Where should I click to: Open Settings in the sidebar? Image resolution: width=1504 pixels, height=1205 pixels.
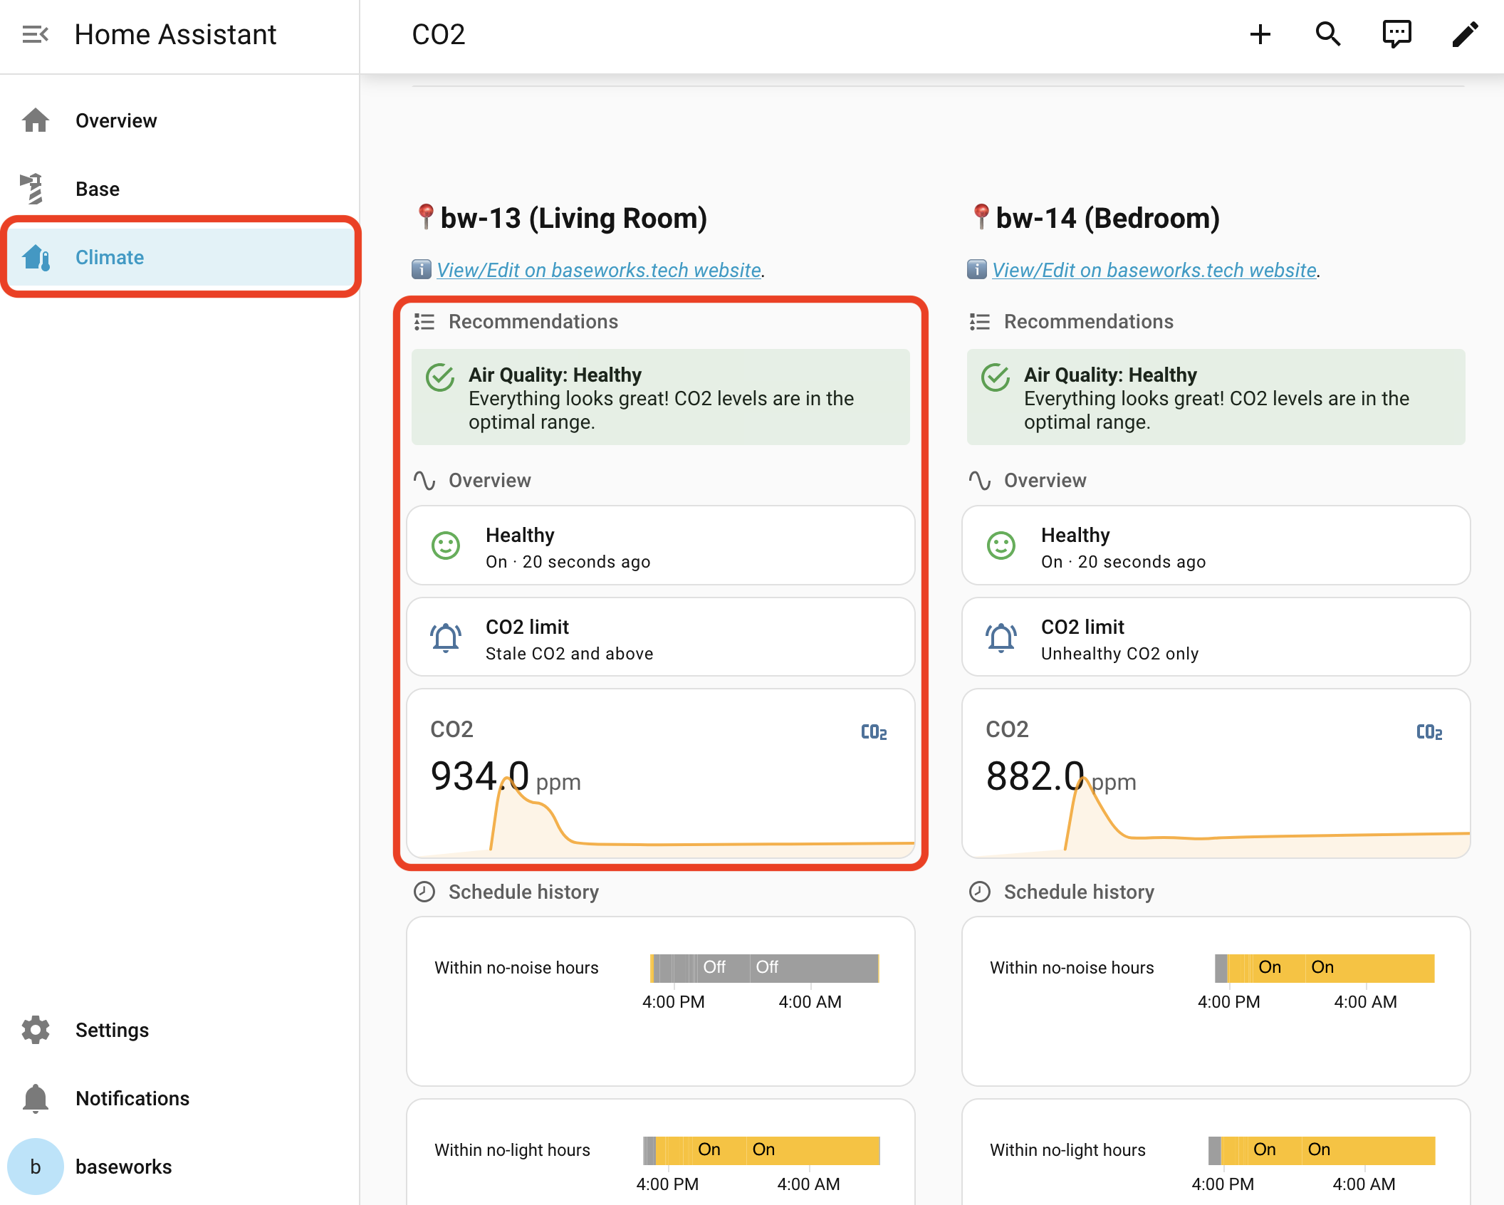(x=179, y=1030)
